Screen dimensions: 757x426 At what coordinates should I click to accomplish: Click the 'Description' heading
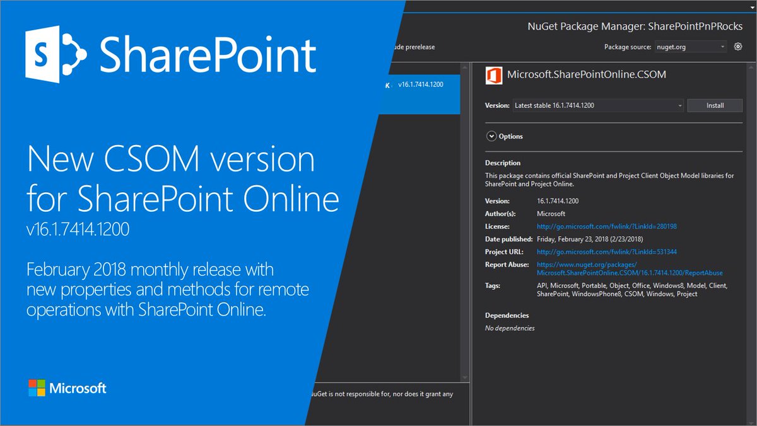click(x=503, y=163)
